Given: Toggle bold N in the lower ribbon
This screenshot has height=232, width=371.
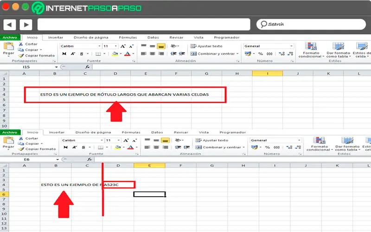Looking at the screenshot, I should tap(65, 147).
